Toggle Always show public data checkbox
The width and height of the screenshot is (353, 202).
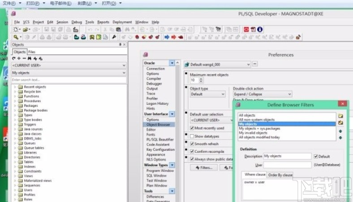pyautogui.click(x=192, y=159)
